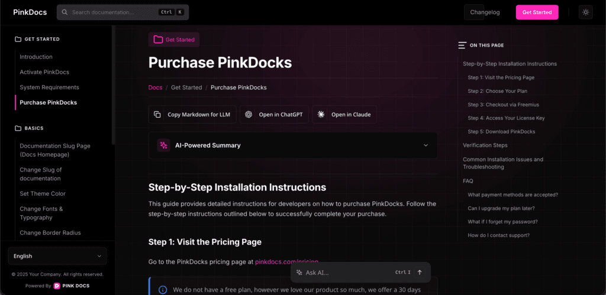Open the Changelog menu item
Image resolution: width=606 pixels, height=295 pixels.
click(x=485, y=12)
